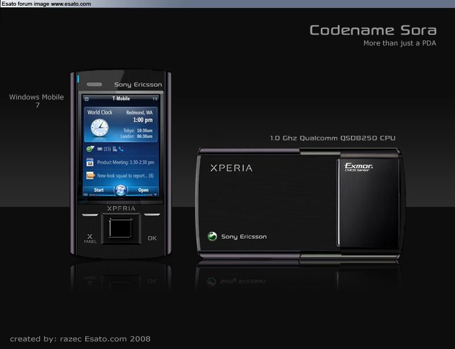Image resolution: width=455 pixels, height=349 pixels.
Task: Click the green Sony Ericsson logo on phone back
Action: pos(212,236)
